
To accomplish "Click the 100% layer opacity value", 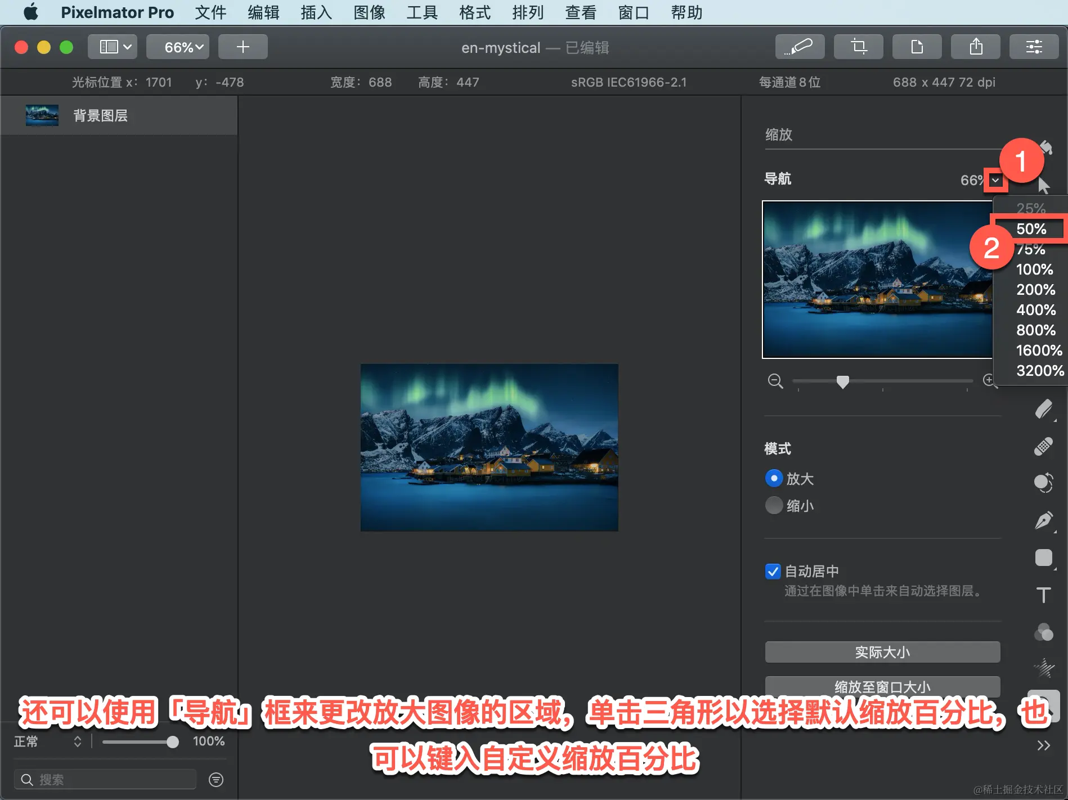I will 209,741.
